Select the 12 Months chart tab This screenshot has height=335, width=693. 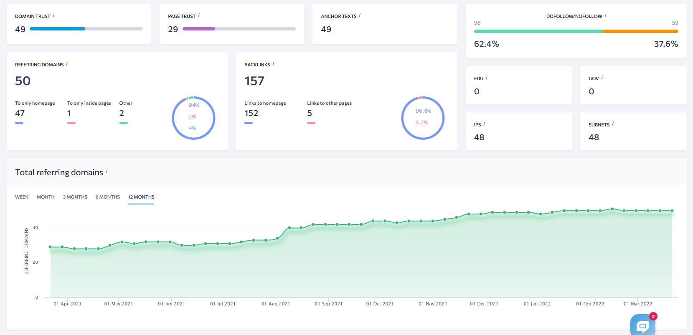point(141,197)
